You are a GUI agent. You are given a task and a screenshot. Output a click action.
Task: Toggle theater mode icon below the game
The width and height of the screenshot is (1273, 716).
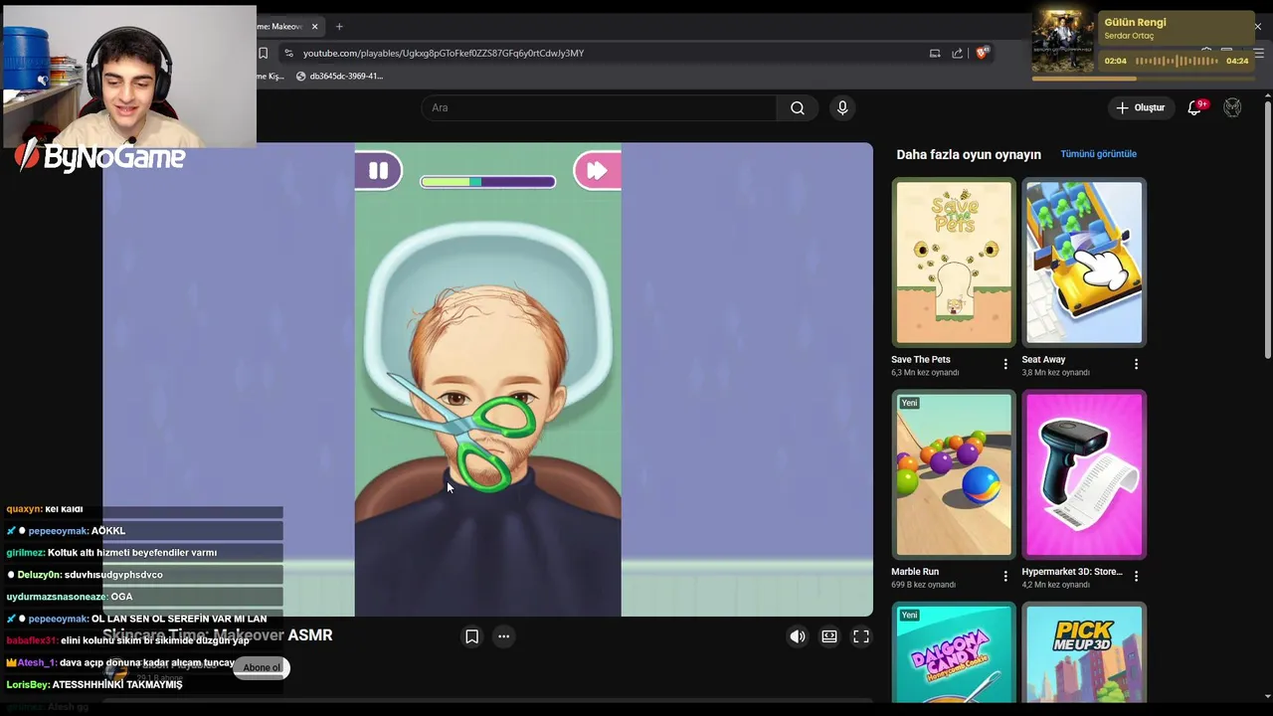pos(829,636)
